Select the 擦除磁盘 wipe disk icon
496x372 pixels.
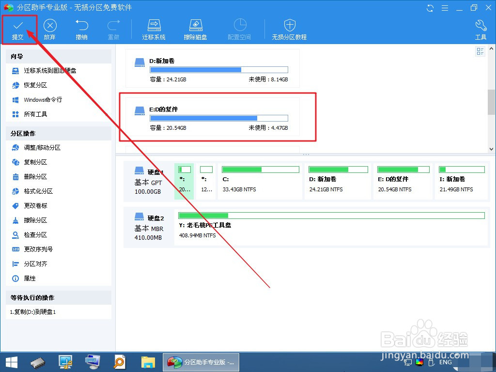[x=196, y=25]
